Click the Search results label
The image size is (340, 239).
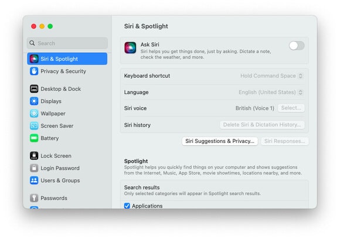click(142, 187)
